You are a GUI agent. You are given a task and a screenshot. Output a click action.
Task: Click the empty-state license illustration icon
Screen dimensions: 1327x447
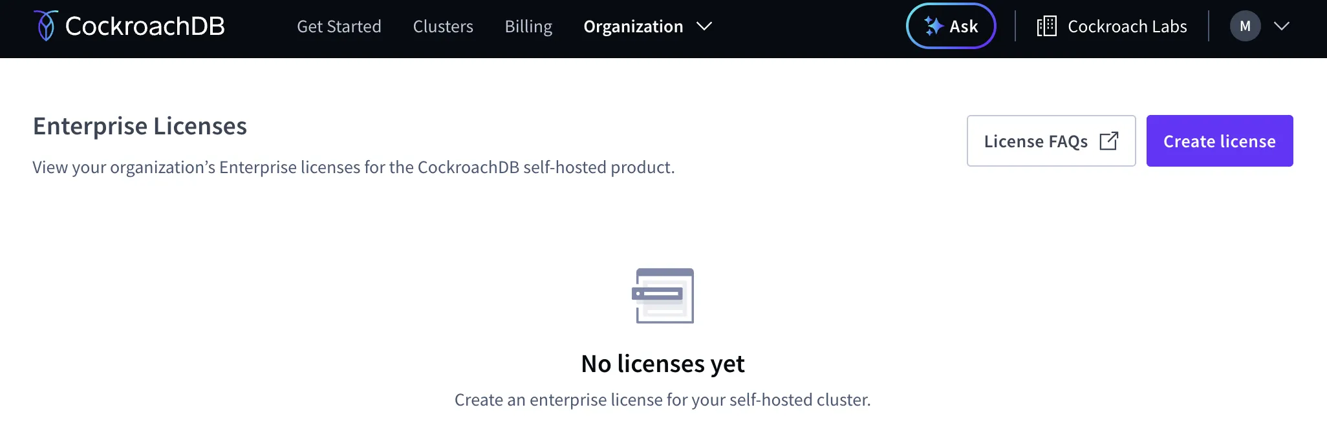663,296
